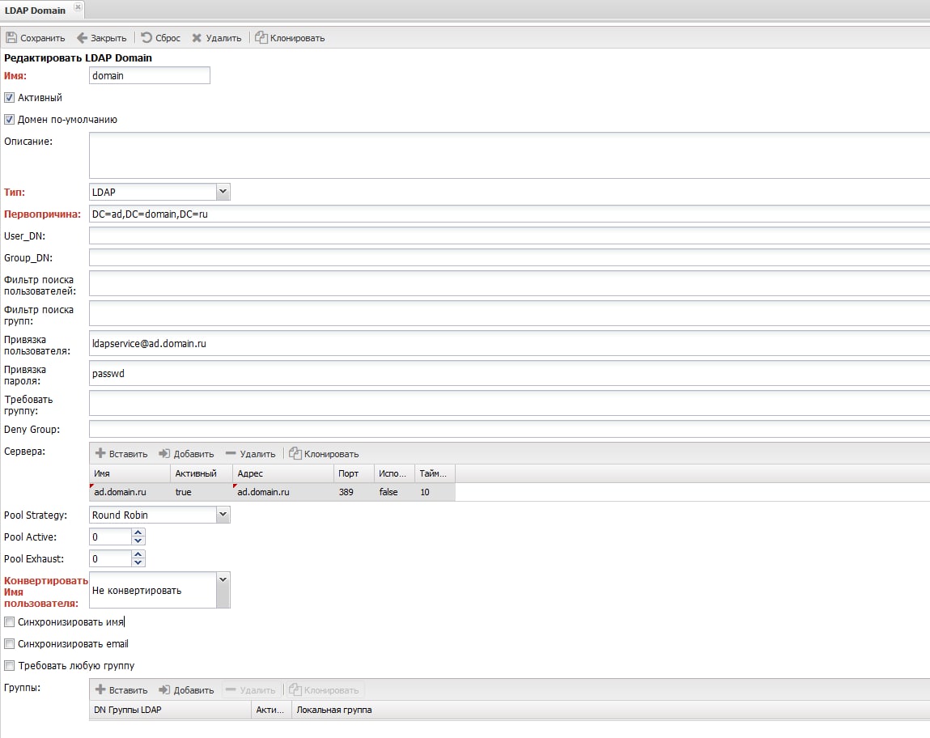Image resolution: width=930 pixels, height=738 pixels.
Task: Click the Требовать группу field
Action: tap(509, 403)
